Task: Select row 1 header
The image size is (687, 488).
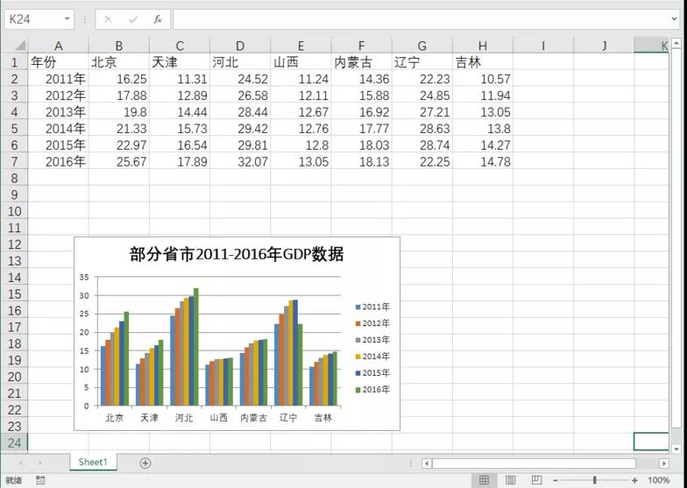Action: tap(14, 62)
